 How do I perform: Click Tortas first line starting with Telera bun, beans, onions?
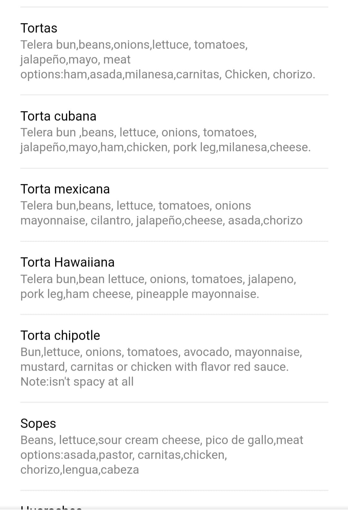(134, 44)
